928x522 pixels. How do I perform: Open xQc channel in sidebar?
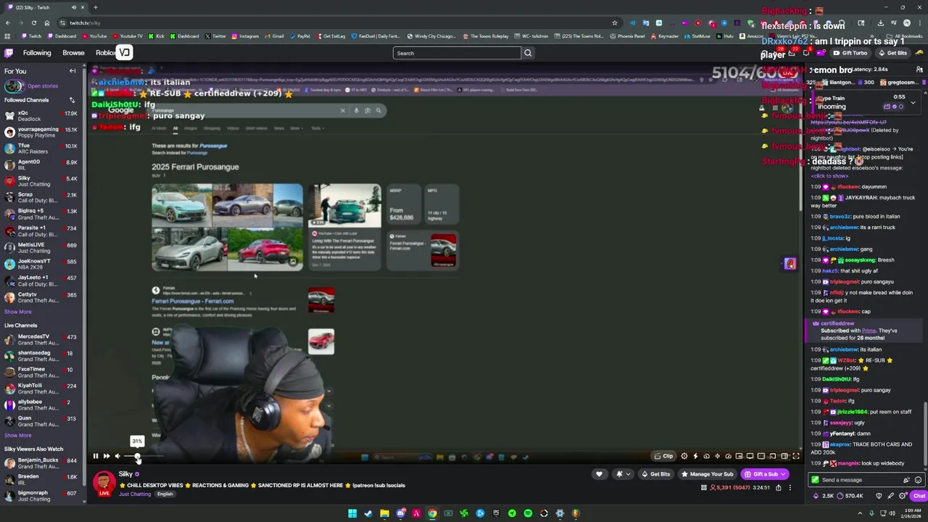click(41, 116)
